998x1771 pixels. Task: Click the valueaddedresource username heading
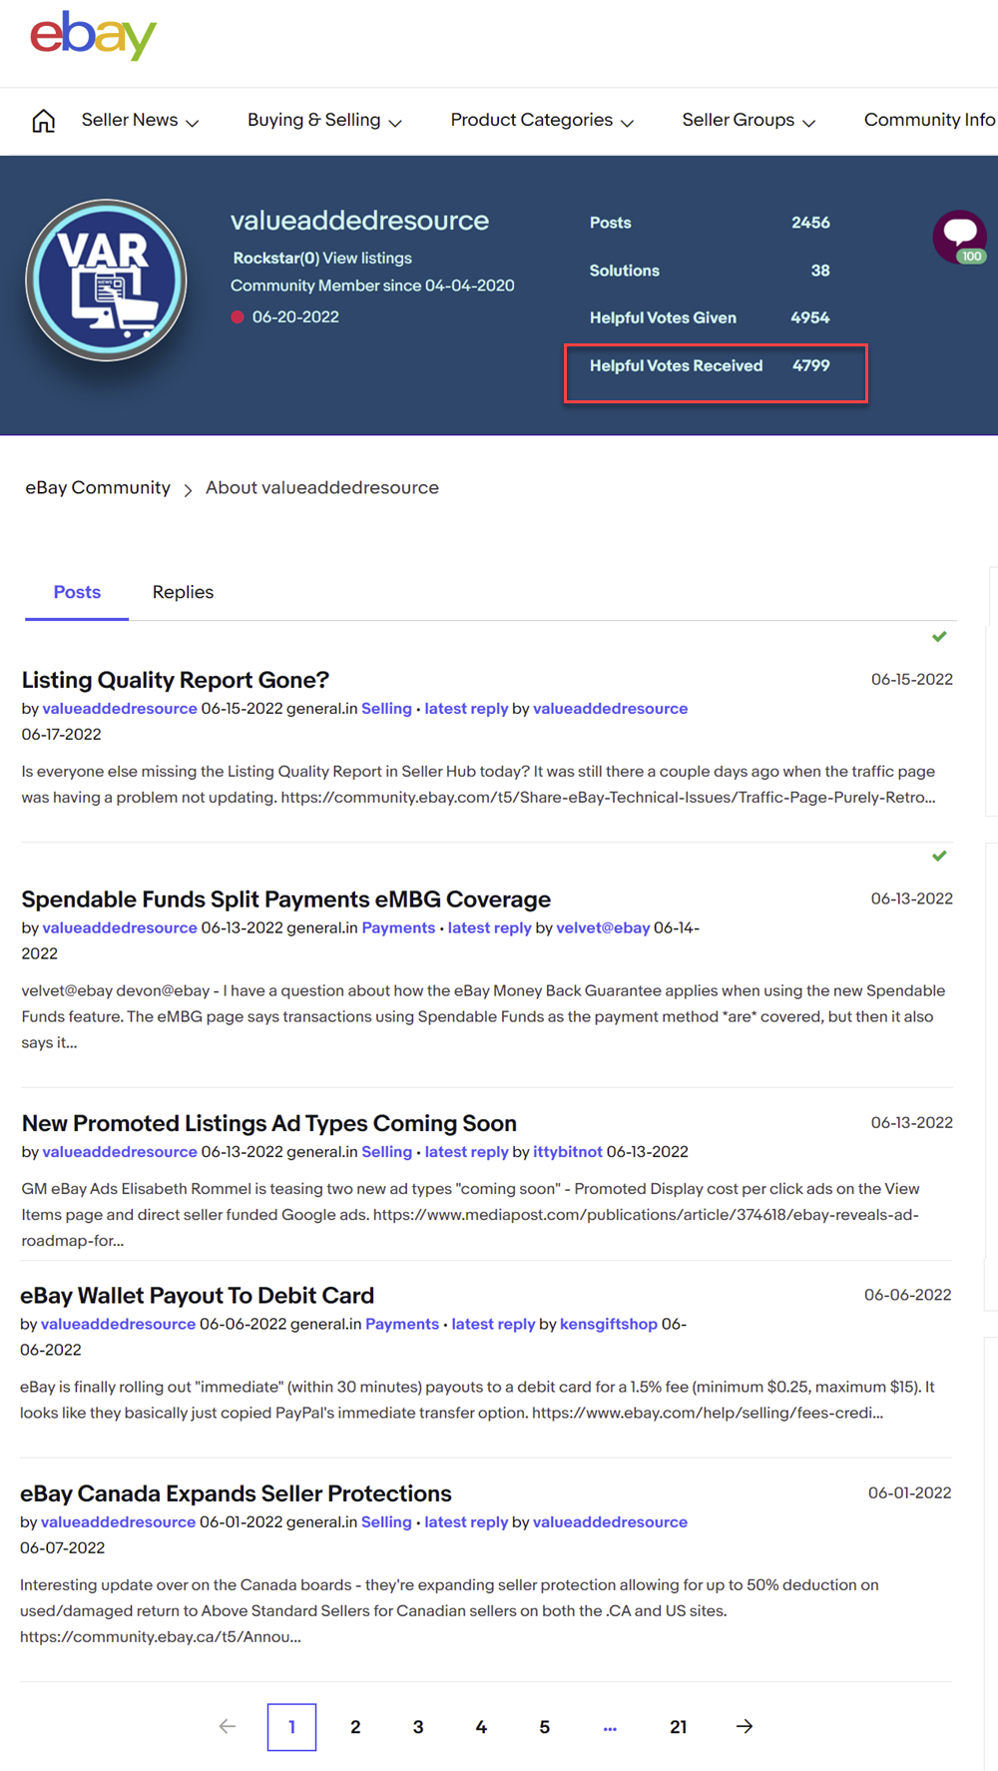click(x=359, y=221)
